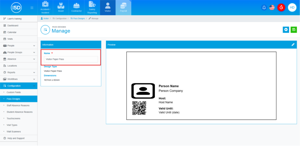300x146 pixels.
Task: Click the pencil edit icon in Preview
Action: 293,45
